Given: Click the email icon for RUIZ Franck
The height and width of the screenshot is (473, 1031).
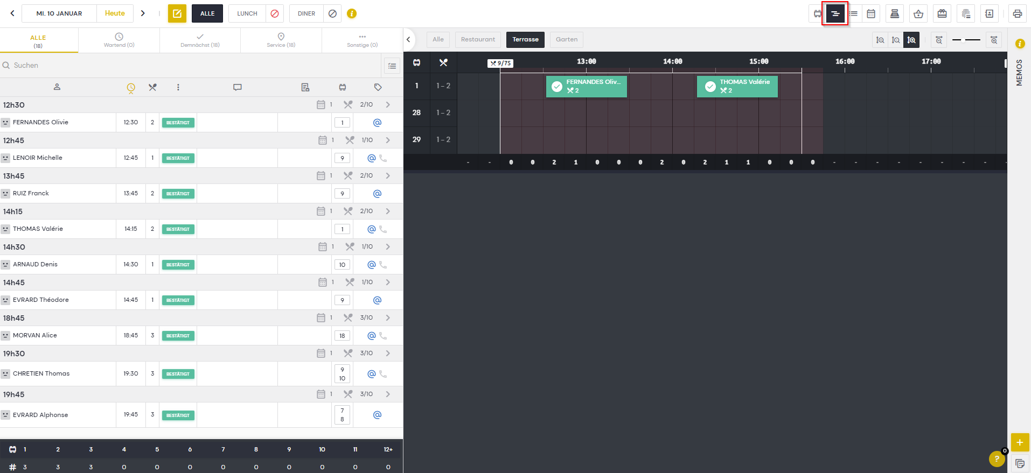Looking at the screenshot, I should pyautogui.click(x=378, y=194).
